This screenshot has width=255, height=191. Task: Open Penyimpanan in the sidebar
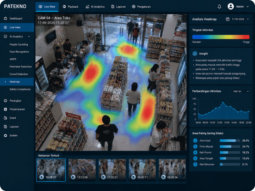coord(17,109)
